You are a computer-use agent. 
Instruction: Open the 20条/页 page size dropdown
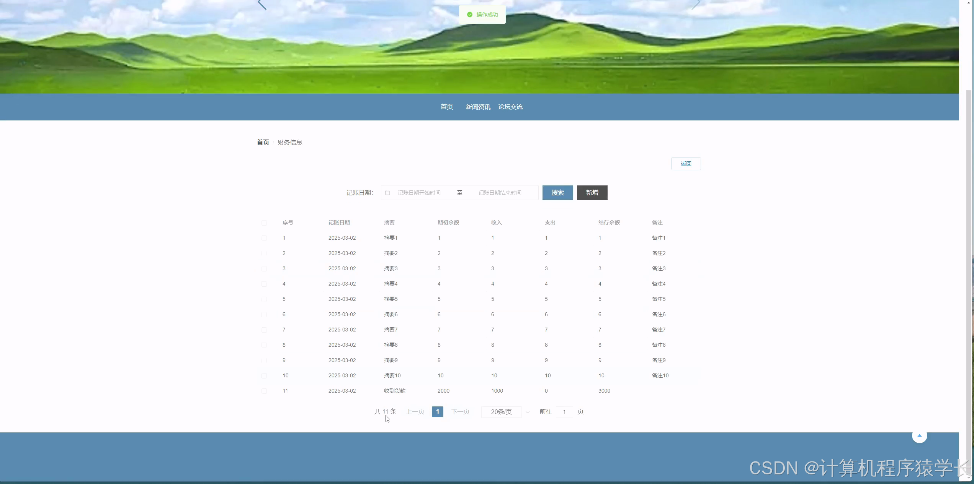pos(501,412)
